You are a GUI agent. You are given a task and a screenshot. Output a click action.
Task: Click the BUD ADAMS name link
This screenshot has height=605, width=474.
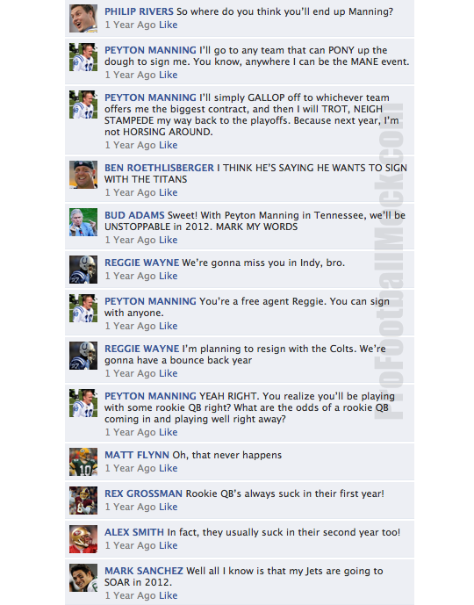[134, 215]
